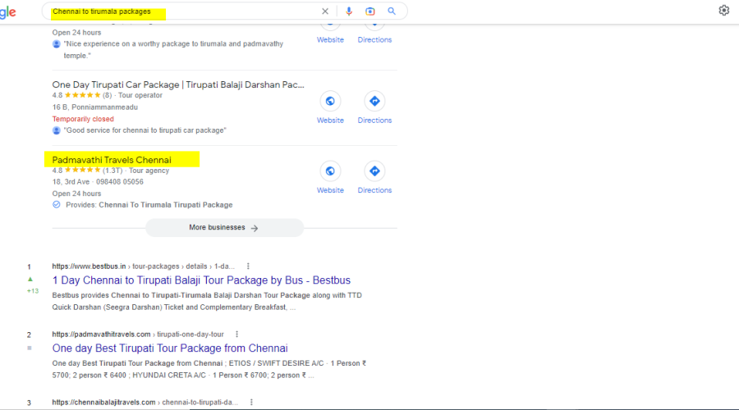Open three-dot menu for padmavathitravels.com result
The image size is (739, 410).
point(236,335)
